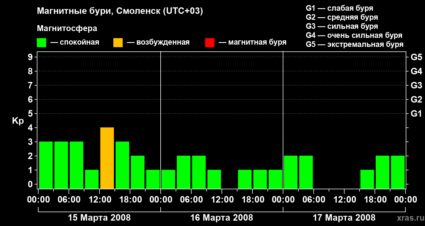Click the orange 'возбужденная' legend swatch
The image size is (425, 226).
[x=118, y=42]
